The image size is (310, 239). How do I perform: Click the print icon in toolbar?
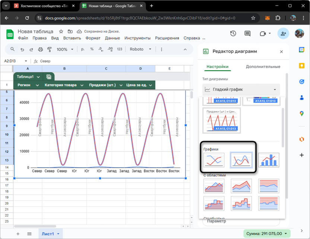(x=40, y=49)
